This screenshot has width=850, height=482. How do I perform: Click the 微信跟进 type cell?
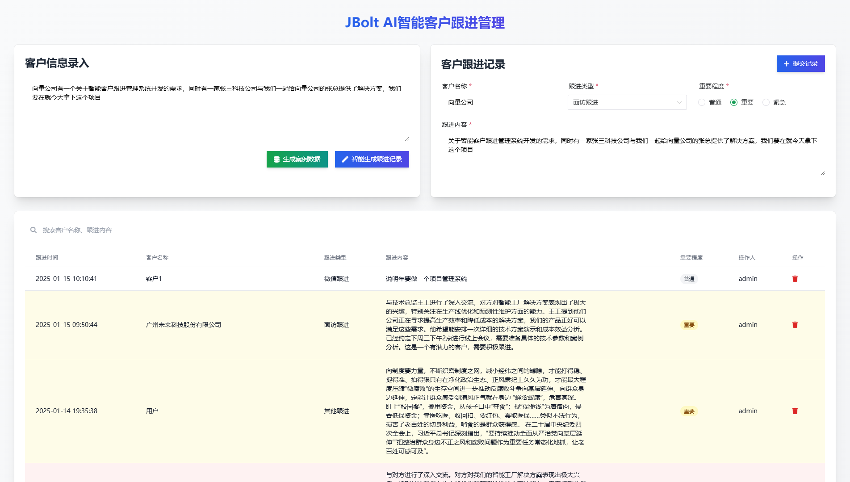point(337,279)
